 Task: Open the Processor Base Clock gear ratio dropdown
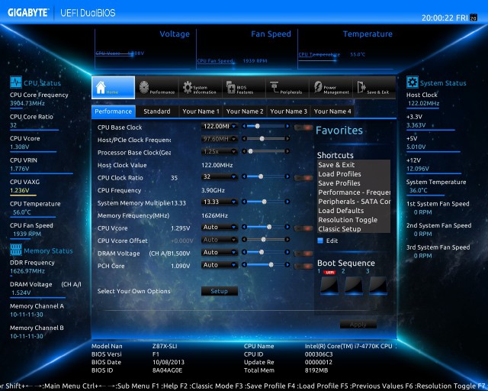pos(220,151)
